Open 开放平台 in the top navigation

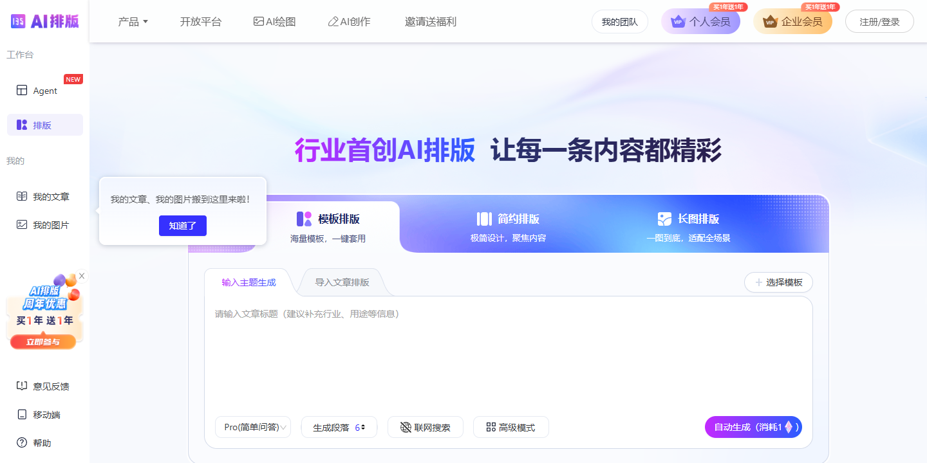click(x=201, y=21)
